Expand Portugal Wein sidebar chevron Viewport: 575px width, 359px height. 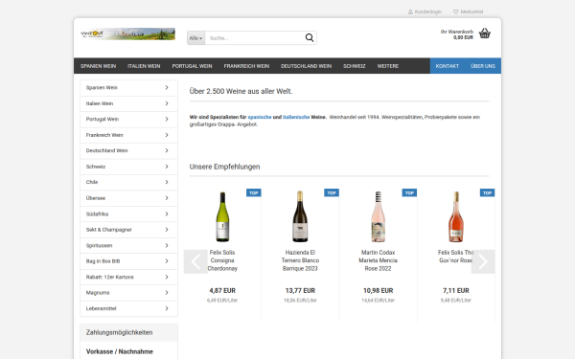coord(167,119)
